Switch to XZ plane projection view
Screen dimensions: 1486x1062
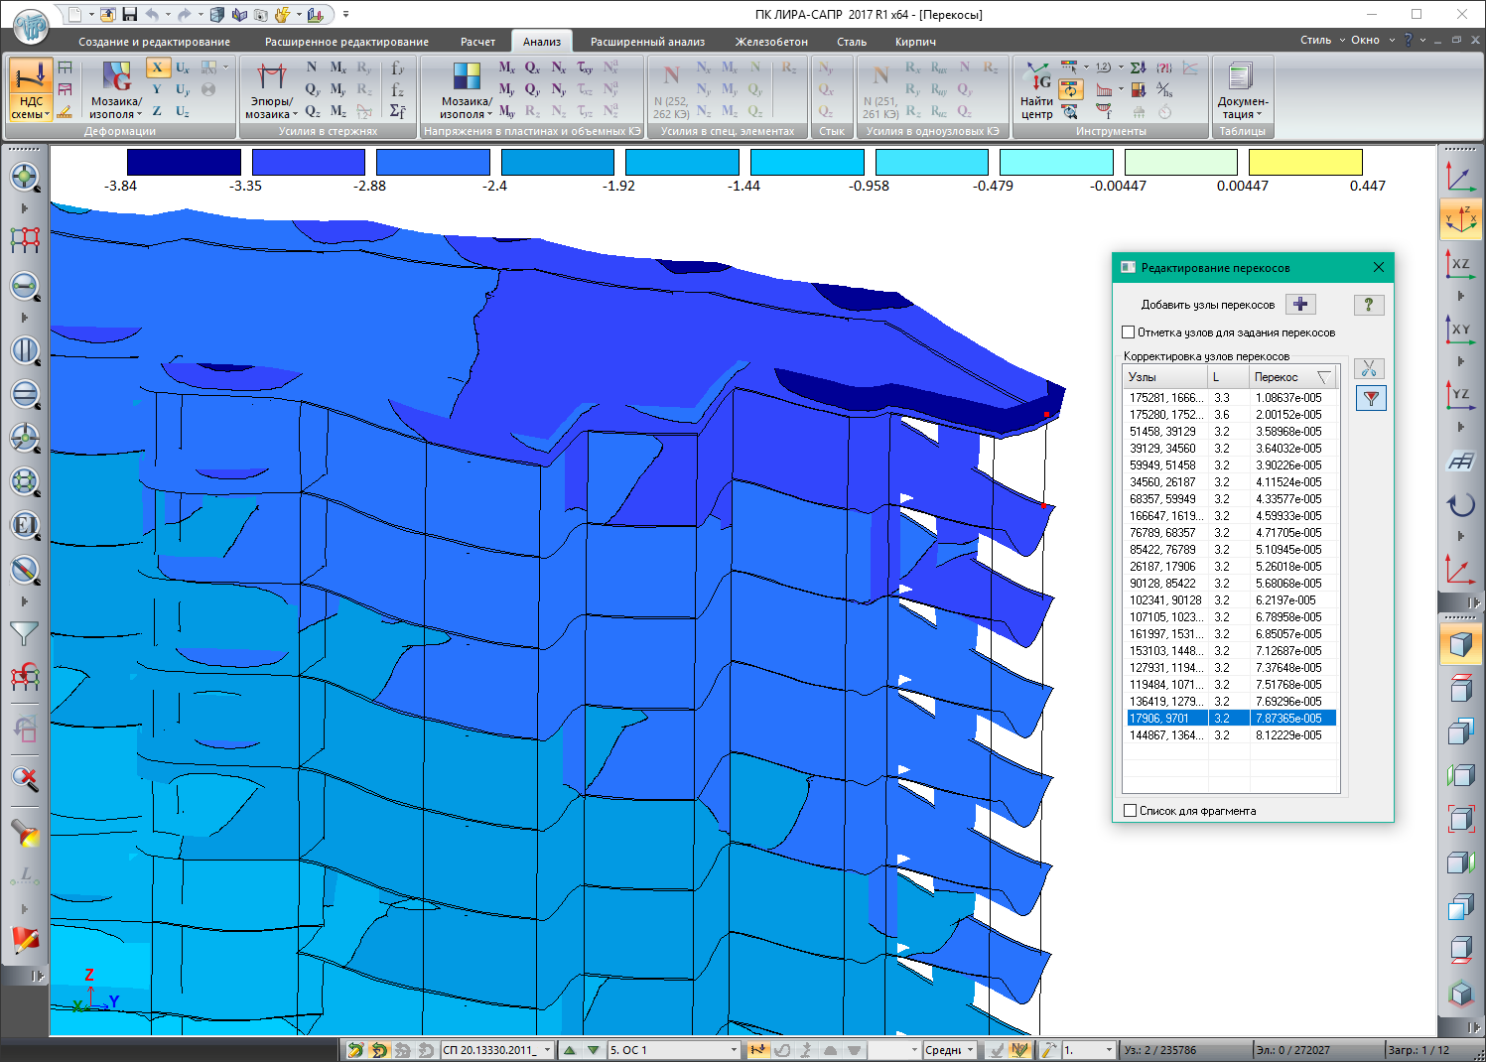(1460, 264)
